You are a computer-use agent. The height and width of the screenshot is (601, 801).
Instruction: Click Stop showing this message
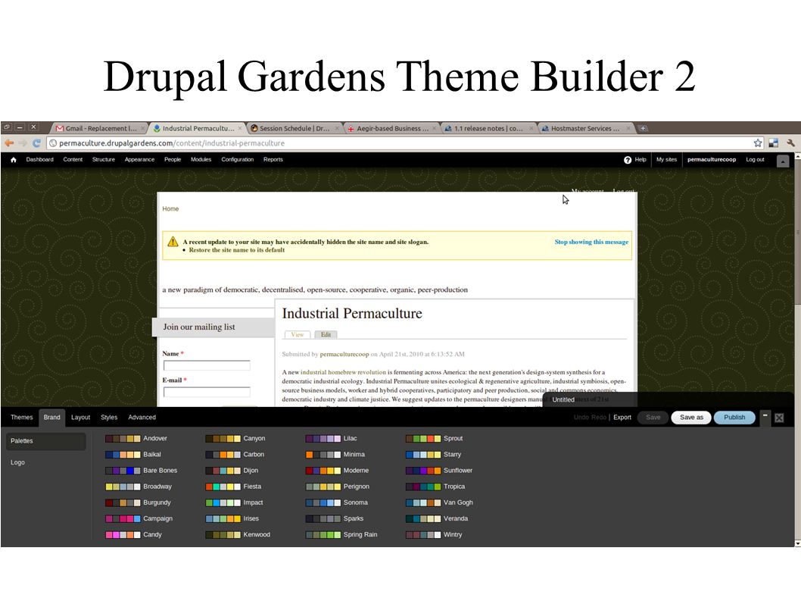click(591, 242)
